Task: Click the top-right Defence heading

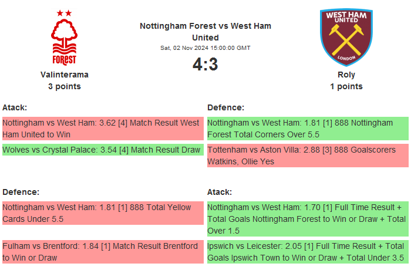Action: 226,107
